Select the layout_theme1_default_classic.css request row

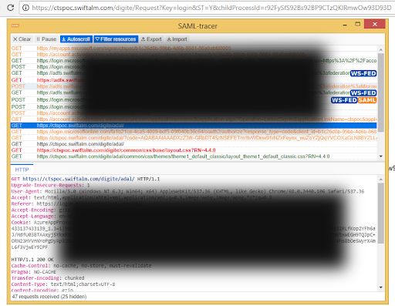pyautogui.click(x=194, y=156)
